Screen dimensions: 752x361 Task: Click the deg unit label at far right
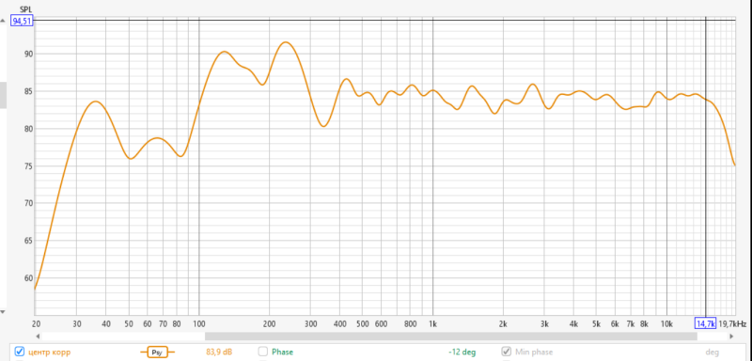713,353
